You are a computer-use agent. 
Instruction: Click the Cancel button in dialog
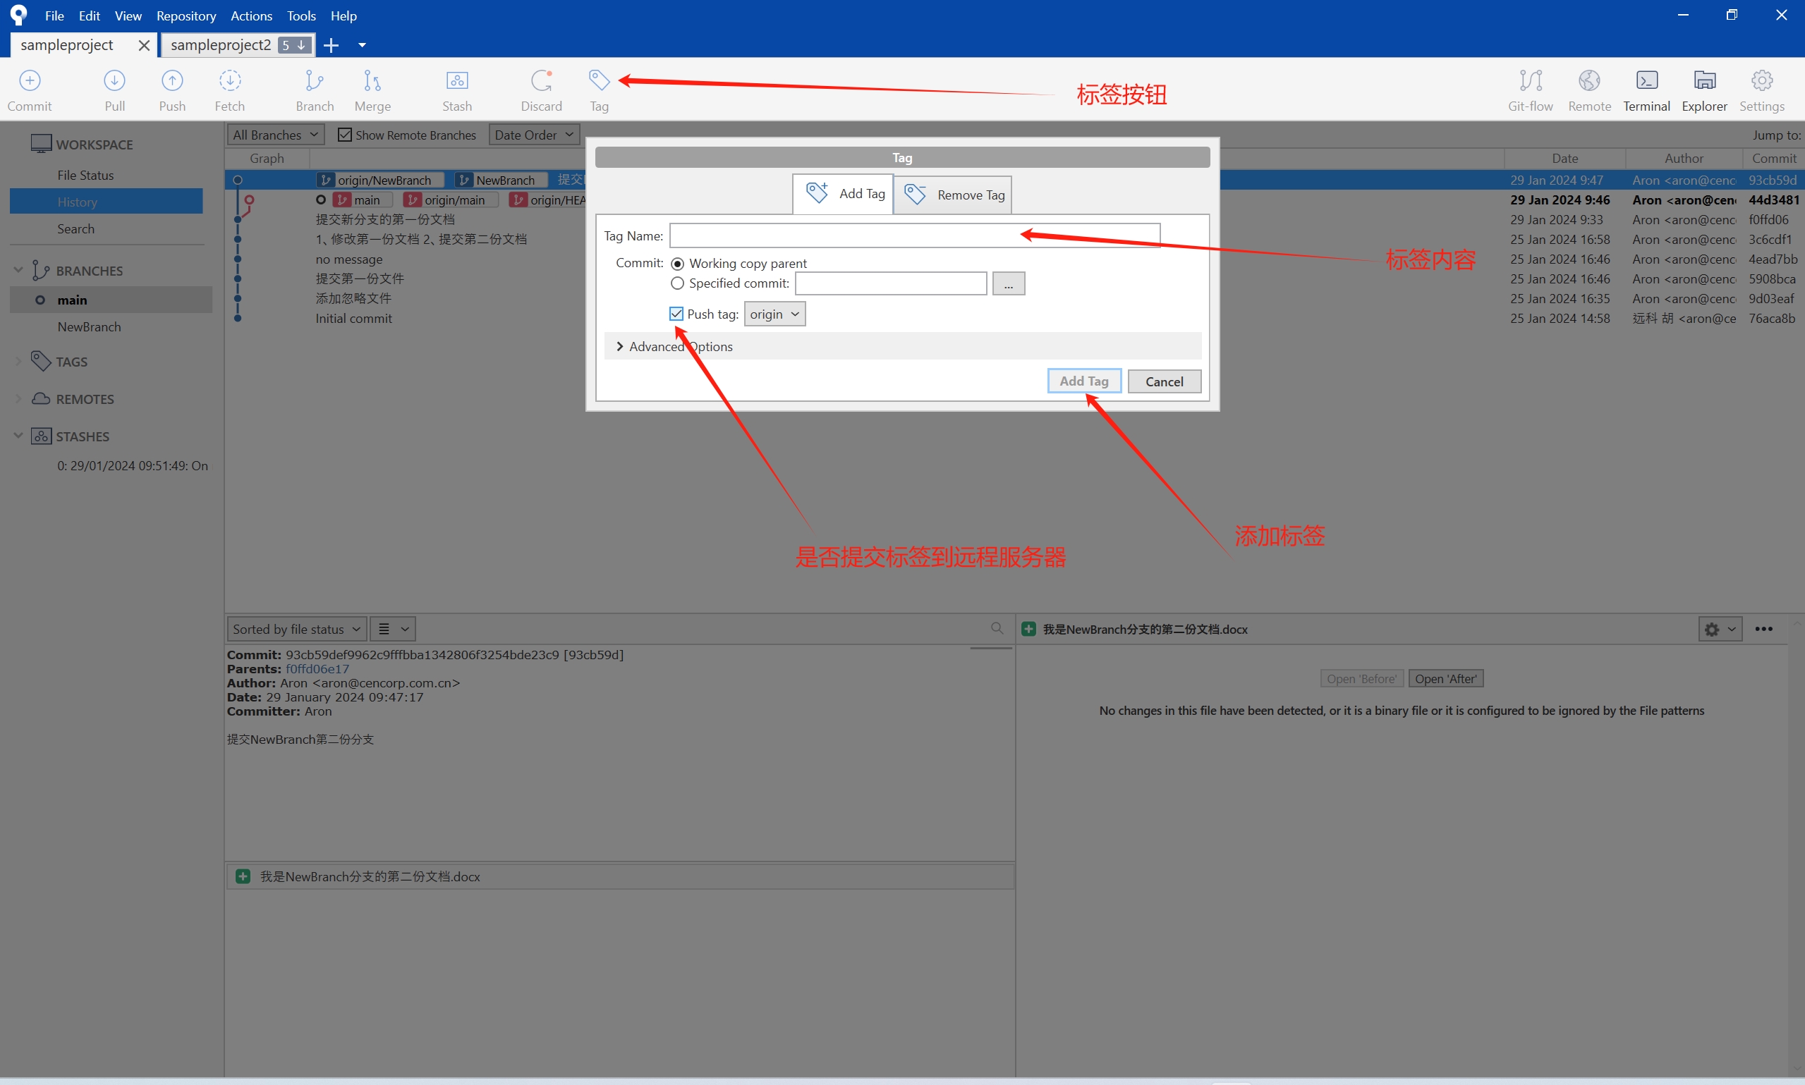1164,381
